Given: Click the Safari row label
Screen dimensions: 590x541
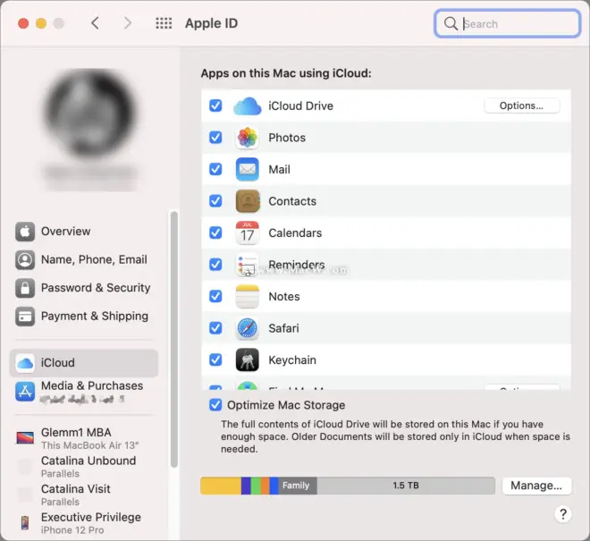Looking at the screenshot, I should (283, 328).
